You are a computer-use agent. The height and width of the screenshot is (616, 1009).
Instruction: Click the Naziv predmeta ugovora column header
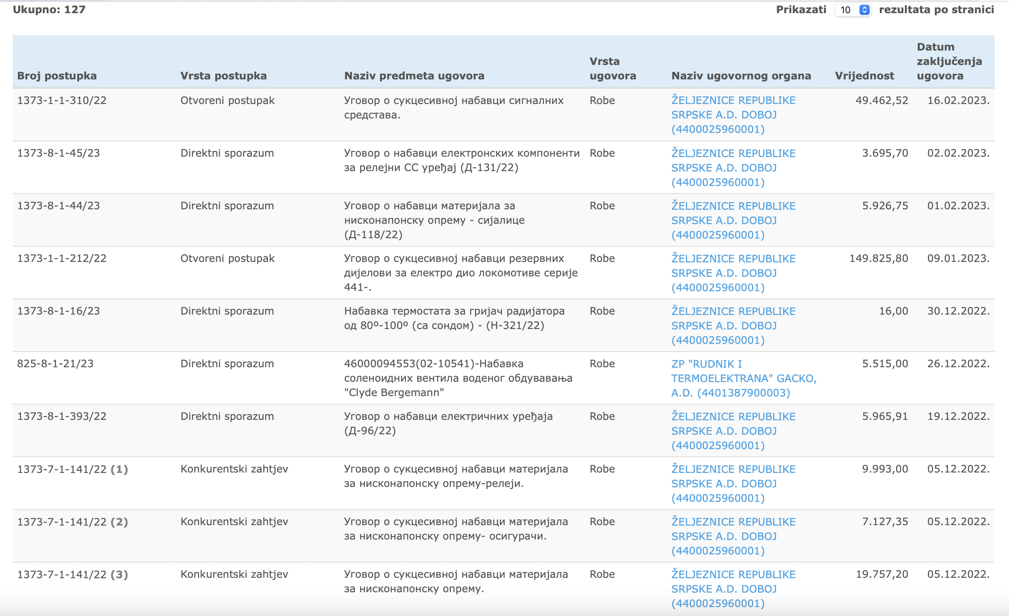pos(414,76)
